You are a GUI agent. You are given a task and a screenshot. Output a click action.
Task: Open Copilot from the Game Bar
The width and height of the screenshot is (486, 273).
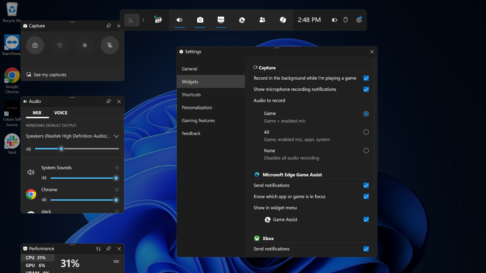tap(283, 20)
